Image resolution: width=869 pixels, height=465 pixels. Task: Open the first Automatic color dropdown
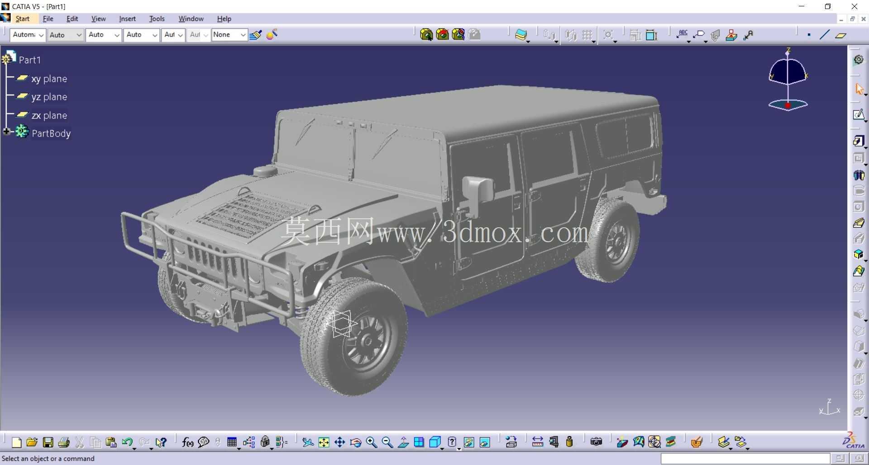(x=28, y=35)
